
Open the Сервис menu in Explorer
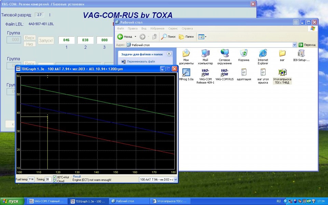pyautogui.click(x=173, y=28)
